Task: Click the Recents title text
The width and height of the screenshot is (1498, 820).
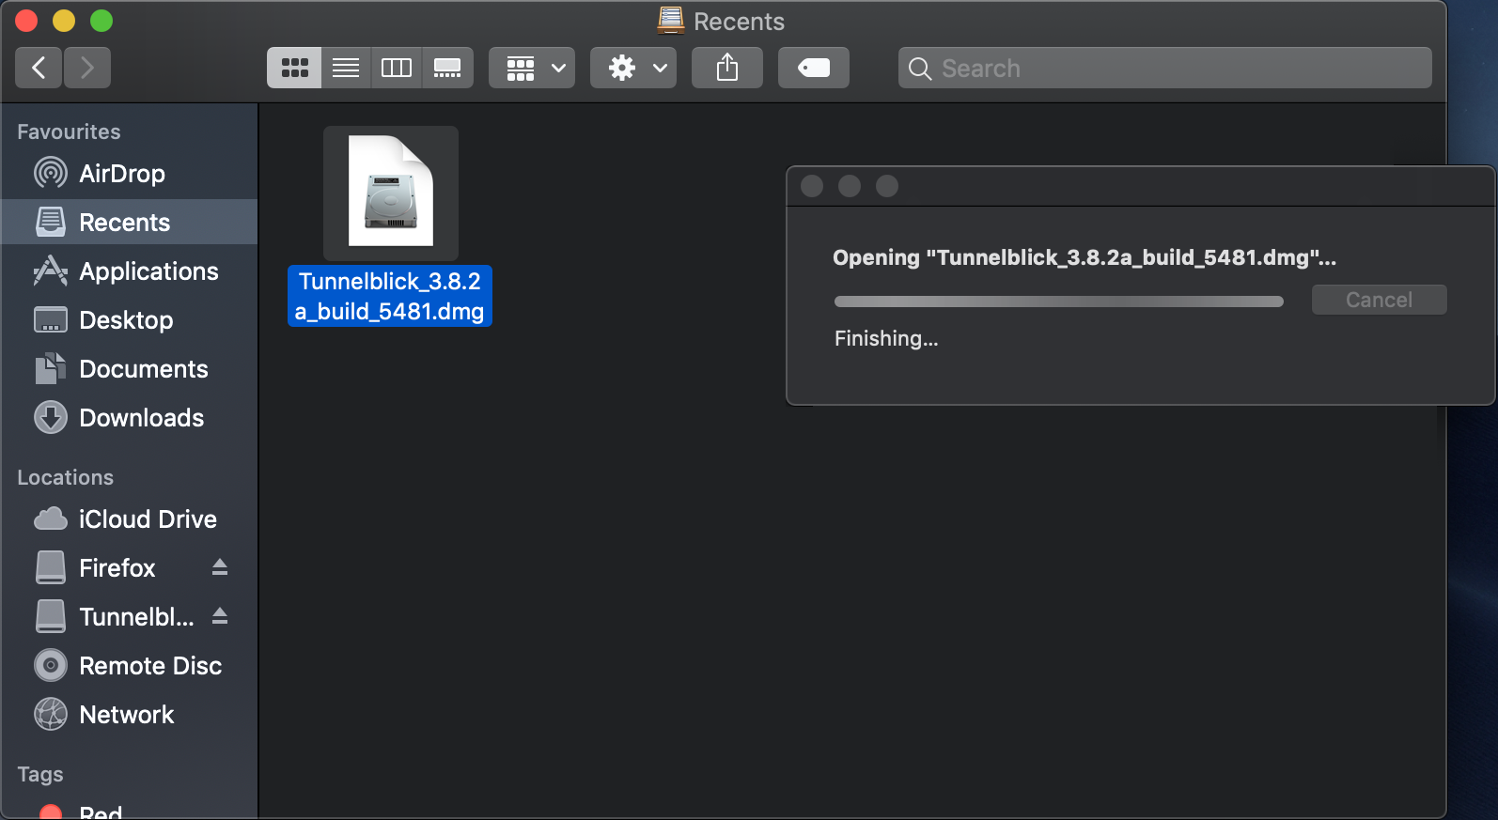Action: (x=739, y=22)
